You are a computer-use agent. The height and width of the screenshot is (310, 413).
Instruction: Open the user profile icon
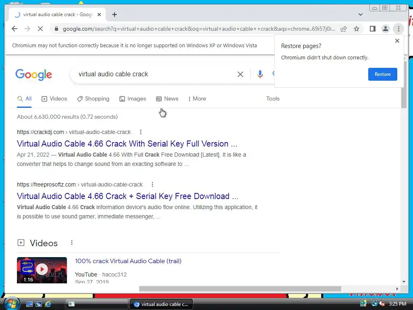pos(385,29)
